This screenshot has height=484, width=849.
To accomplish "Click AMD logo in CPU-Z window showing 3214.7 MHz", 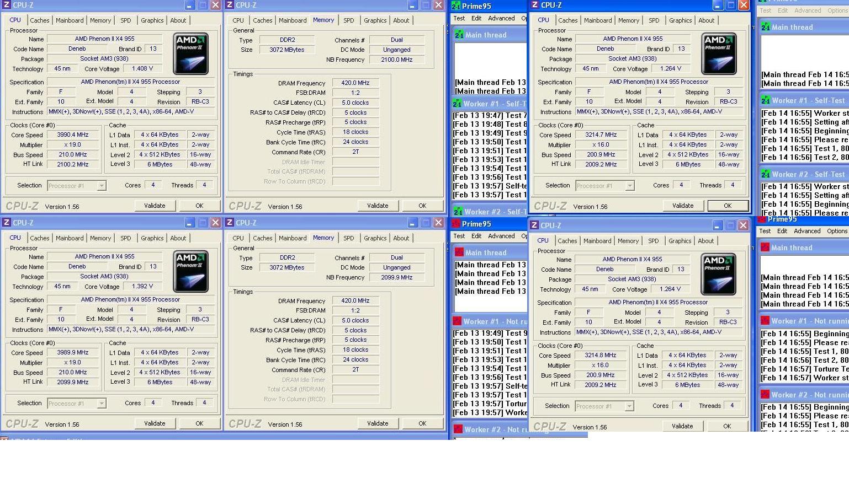I will tap(719, 54).
